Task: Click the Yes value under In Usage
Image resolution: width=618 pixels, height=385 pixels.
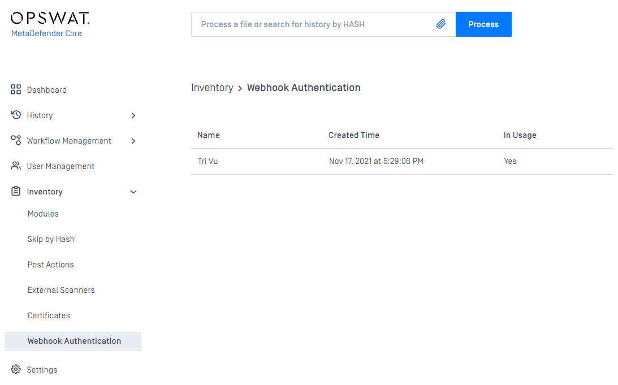Action: [x=510, y=161]
